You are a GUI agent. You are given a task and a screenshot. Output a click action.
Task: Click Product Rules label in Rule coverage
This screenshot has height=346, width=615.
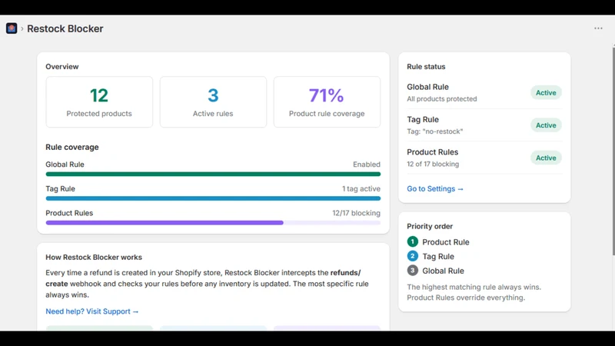[69, 213]
